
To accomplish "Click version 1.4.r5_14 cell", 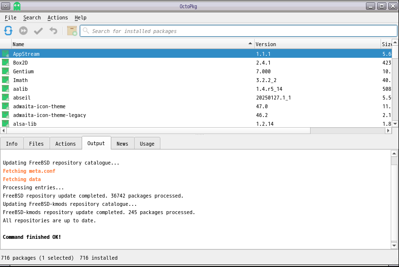I will pos(269,89).
